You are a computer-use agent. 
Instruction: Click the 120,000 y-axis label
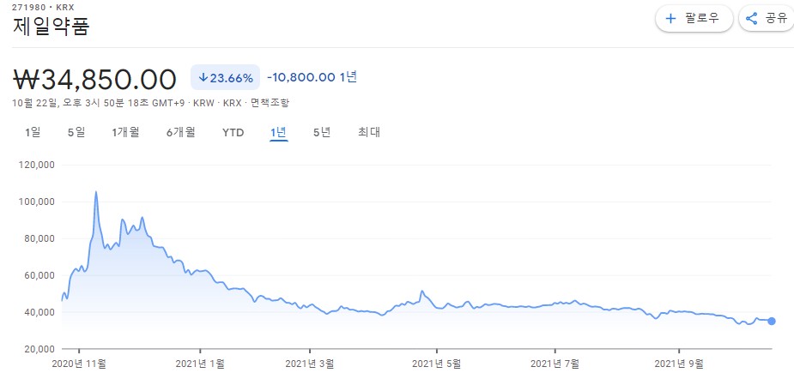coord(37,165)
